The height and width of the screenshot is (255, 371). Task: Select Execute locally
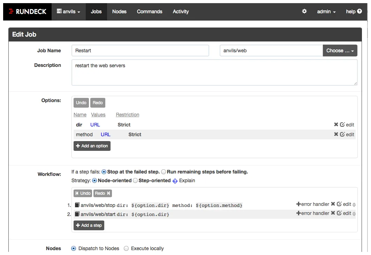(x=126, y=248)
